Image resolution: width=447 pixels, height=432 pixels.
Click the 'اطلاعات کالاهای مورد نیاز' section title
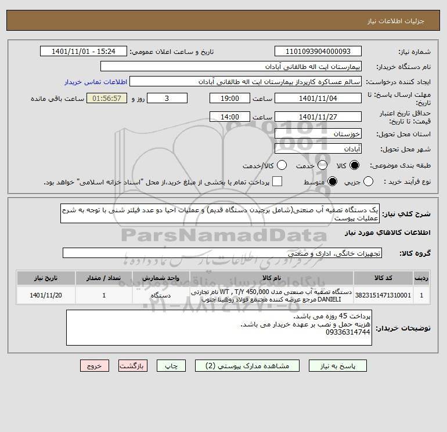point(388,233)
